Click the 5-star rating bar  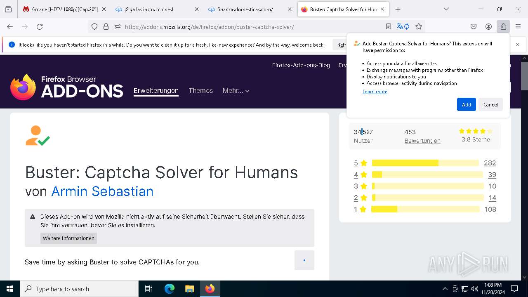(425, 163)
